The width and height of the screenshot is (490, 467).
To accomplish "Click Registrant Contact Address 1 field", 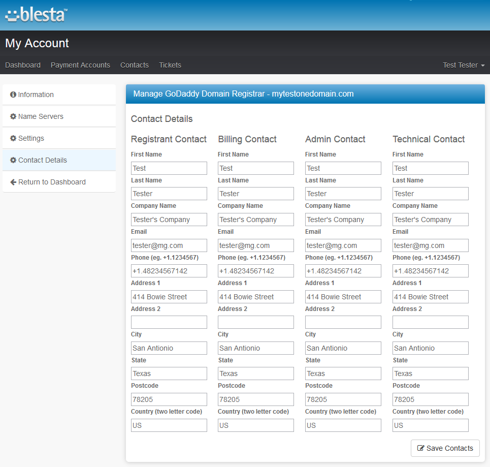I will tap(169, 297).
